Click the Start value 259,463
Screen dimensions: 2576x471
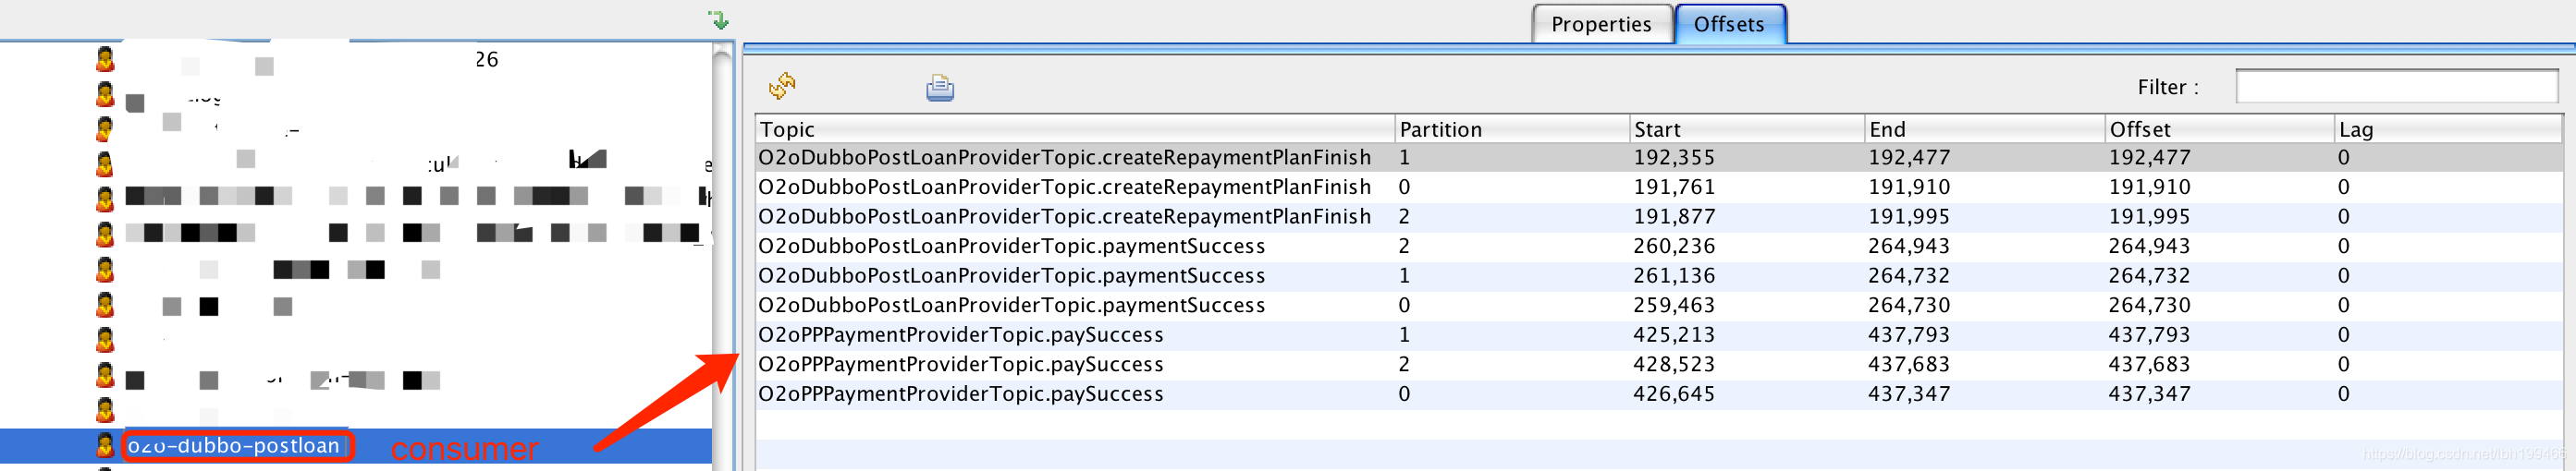click(1674, 306)
